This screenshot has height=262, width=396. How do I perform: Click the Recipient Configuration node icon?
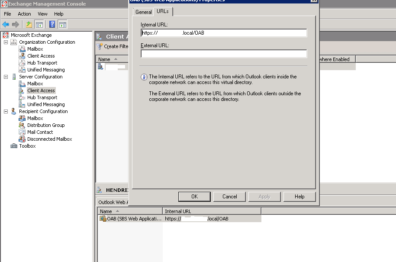[14, 111]
